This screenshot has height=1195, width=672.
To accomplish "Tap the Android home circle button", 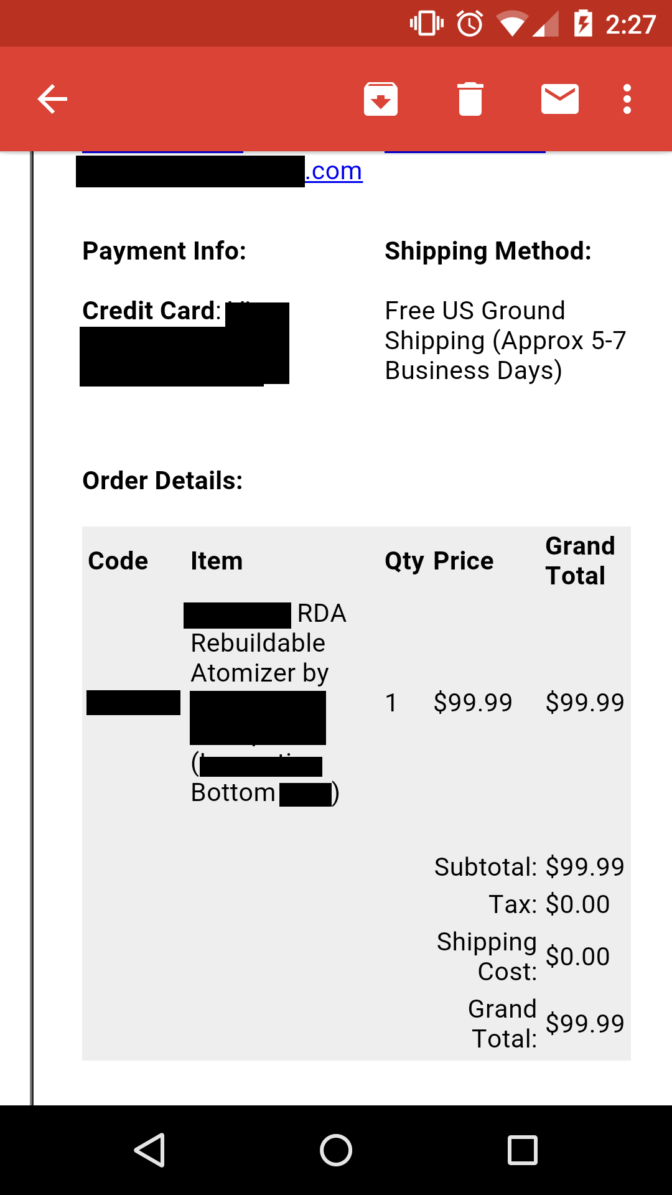I will pyautogui.click(x=336, y=1150).
